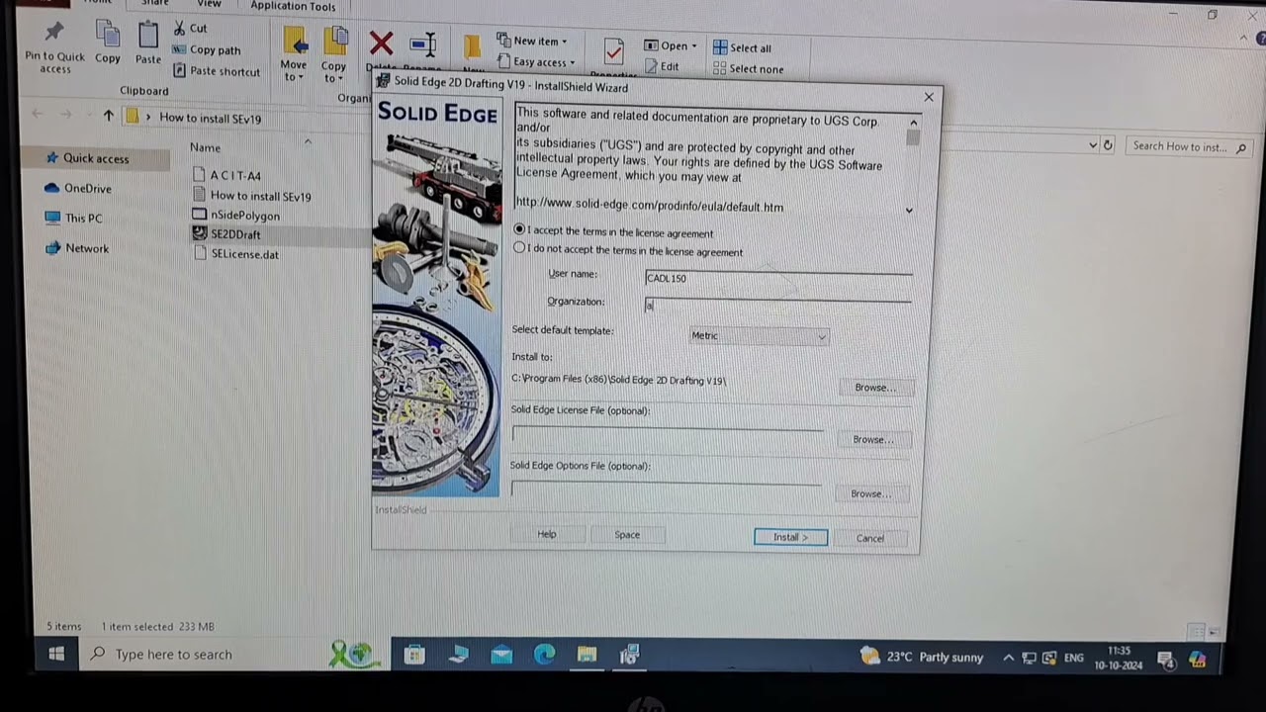Expand address bar history dropdown arrow
The height and width of the screenshot is (712, 1266).
coord(1093,145)
